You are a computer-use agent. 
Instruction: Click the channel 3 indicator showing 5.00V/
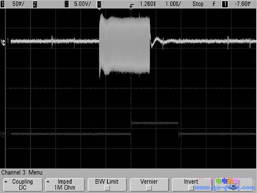coord(67,4)
